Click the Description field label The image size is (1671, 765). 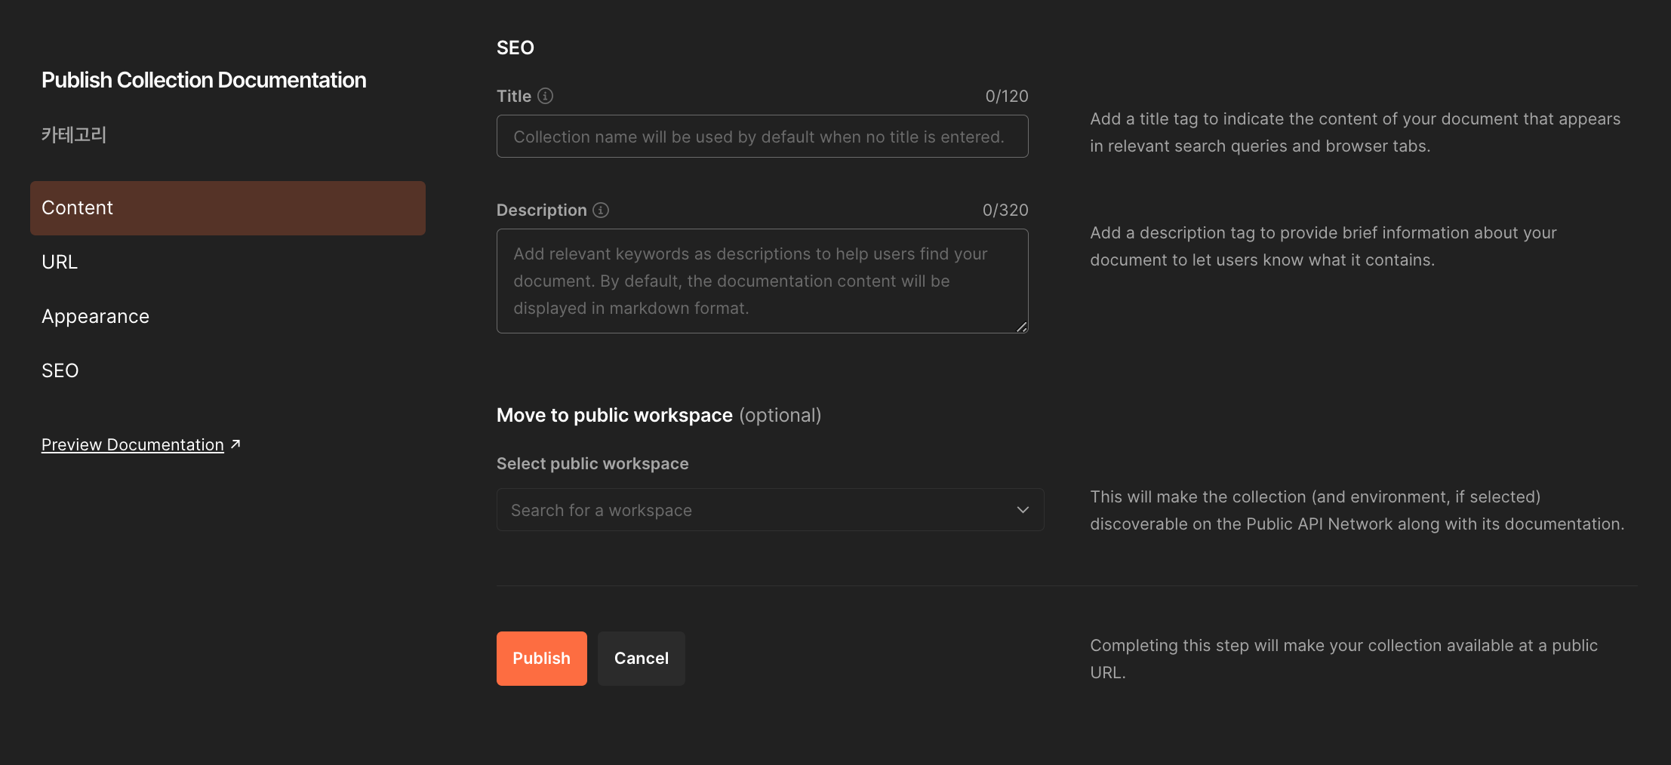542,210
